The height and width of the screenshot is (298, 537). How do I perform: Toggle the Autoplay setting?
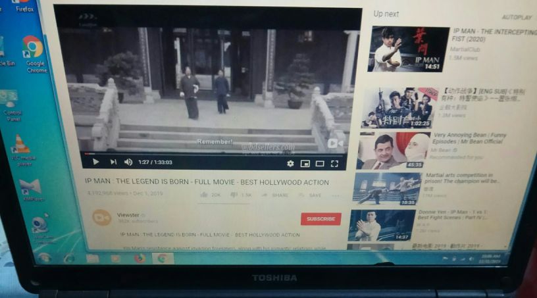tap(516, 17)
